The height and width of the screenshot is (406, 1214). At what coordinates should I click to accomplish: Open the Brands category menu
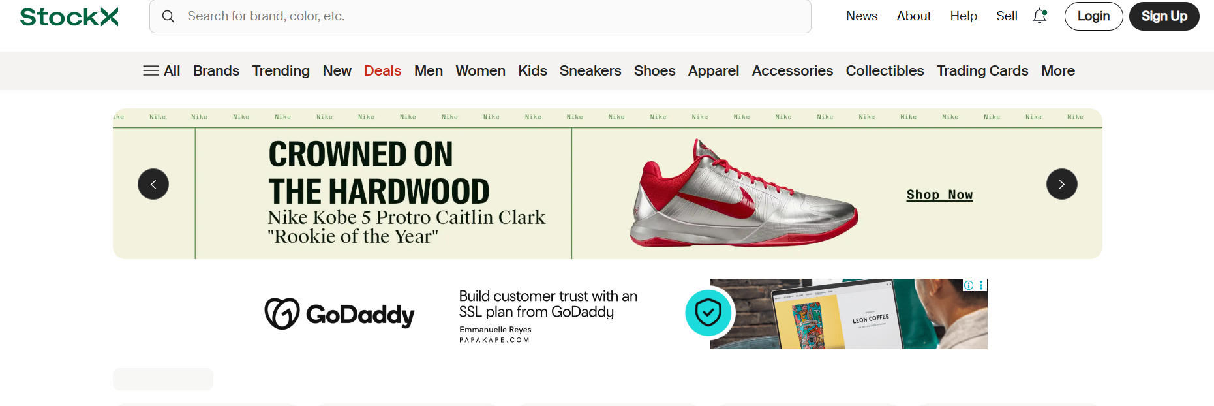216,70
